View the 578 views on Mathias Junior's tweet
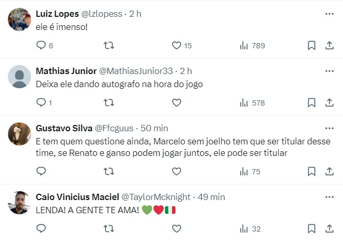This screenshot has width=343, height=241. [x=252, y=103]
